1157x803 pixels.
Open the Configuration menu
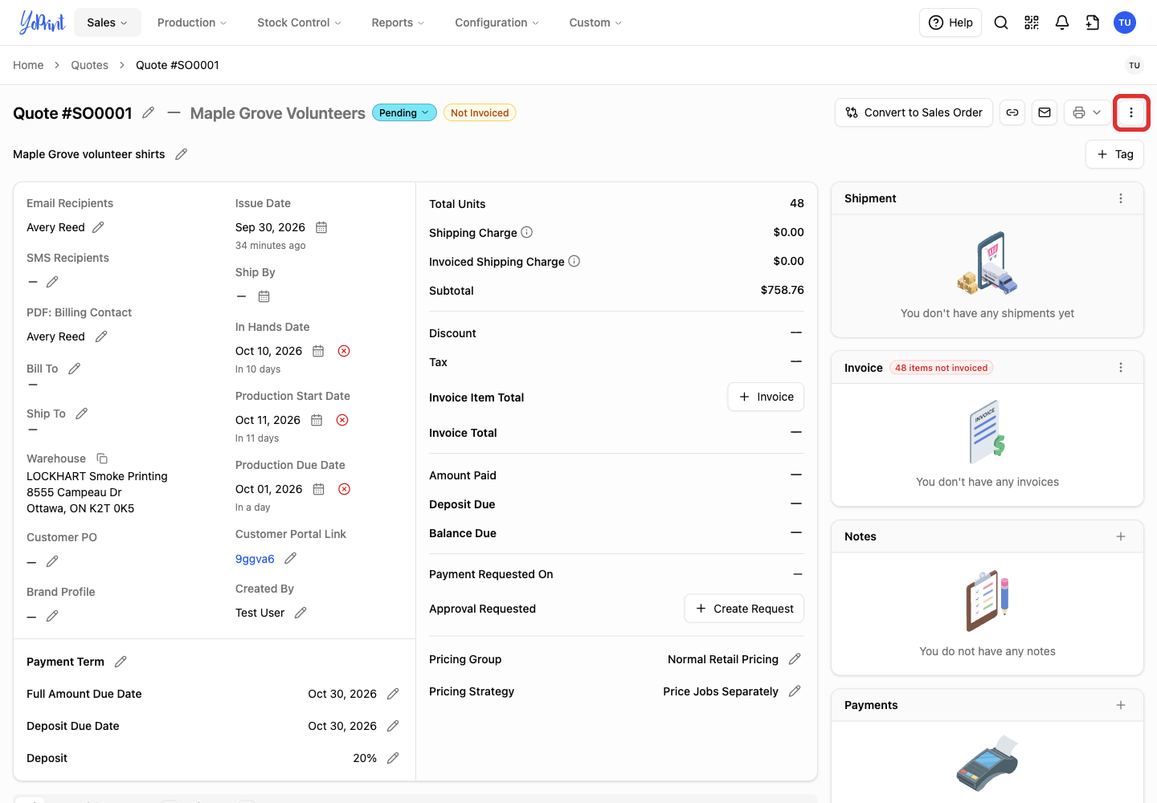(497, 22)
